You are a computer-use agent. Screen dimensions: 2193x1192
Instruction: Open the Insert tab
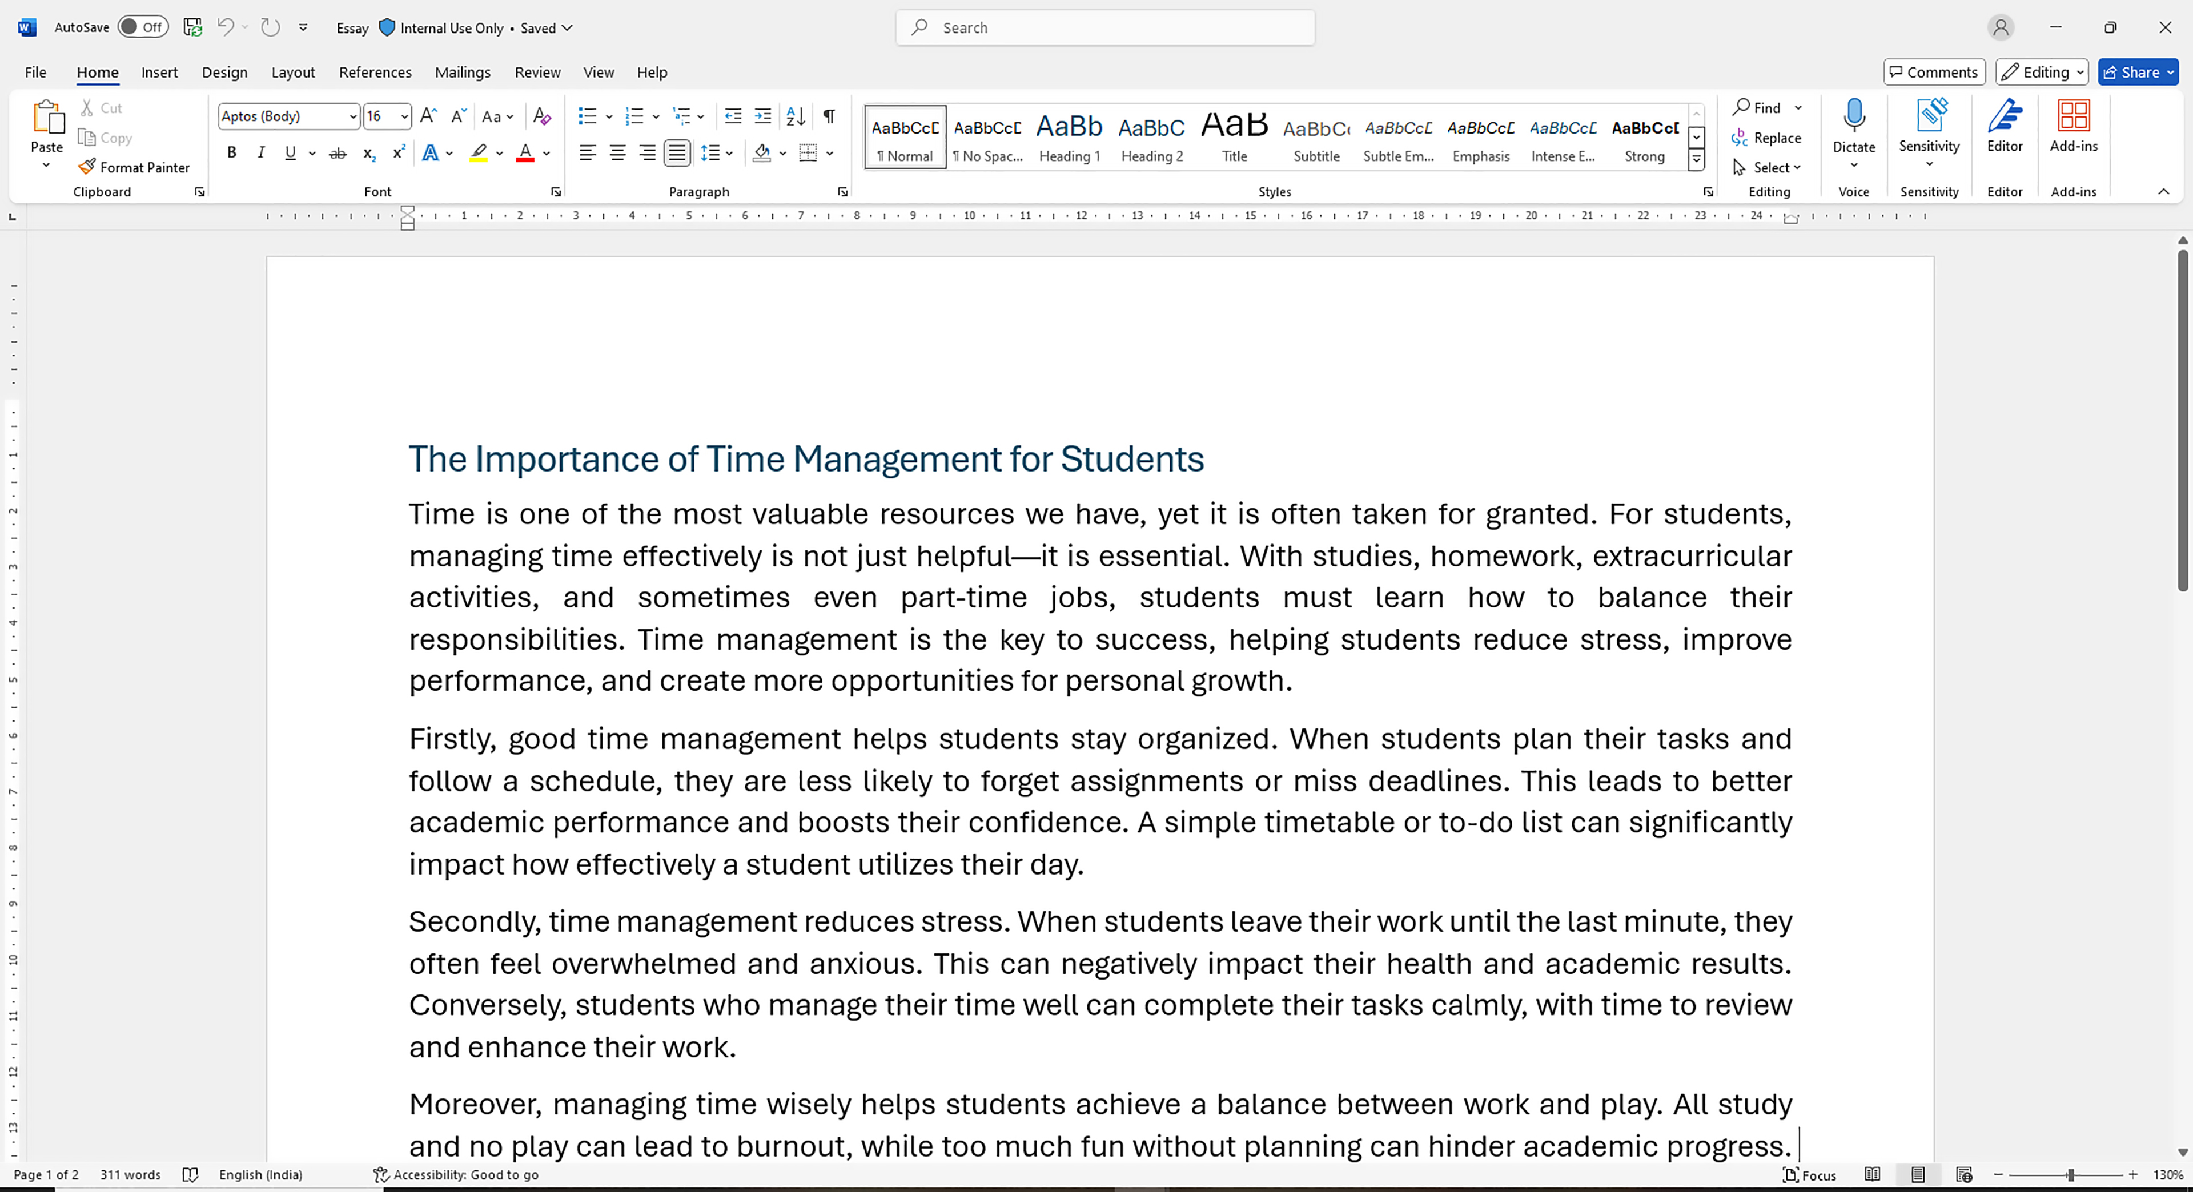click(159, 73)
